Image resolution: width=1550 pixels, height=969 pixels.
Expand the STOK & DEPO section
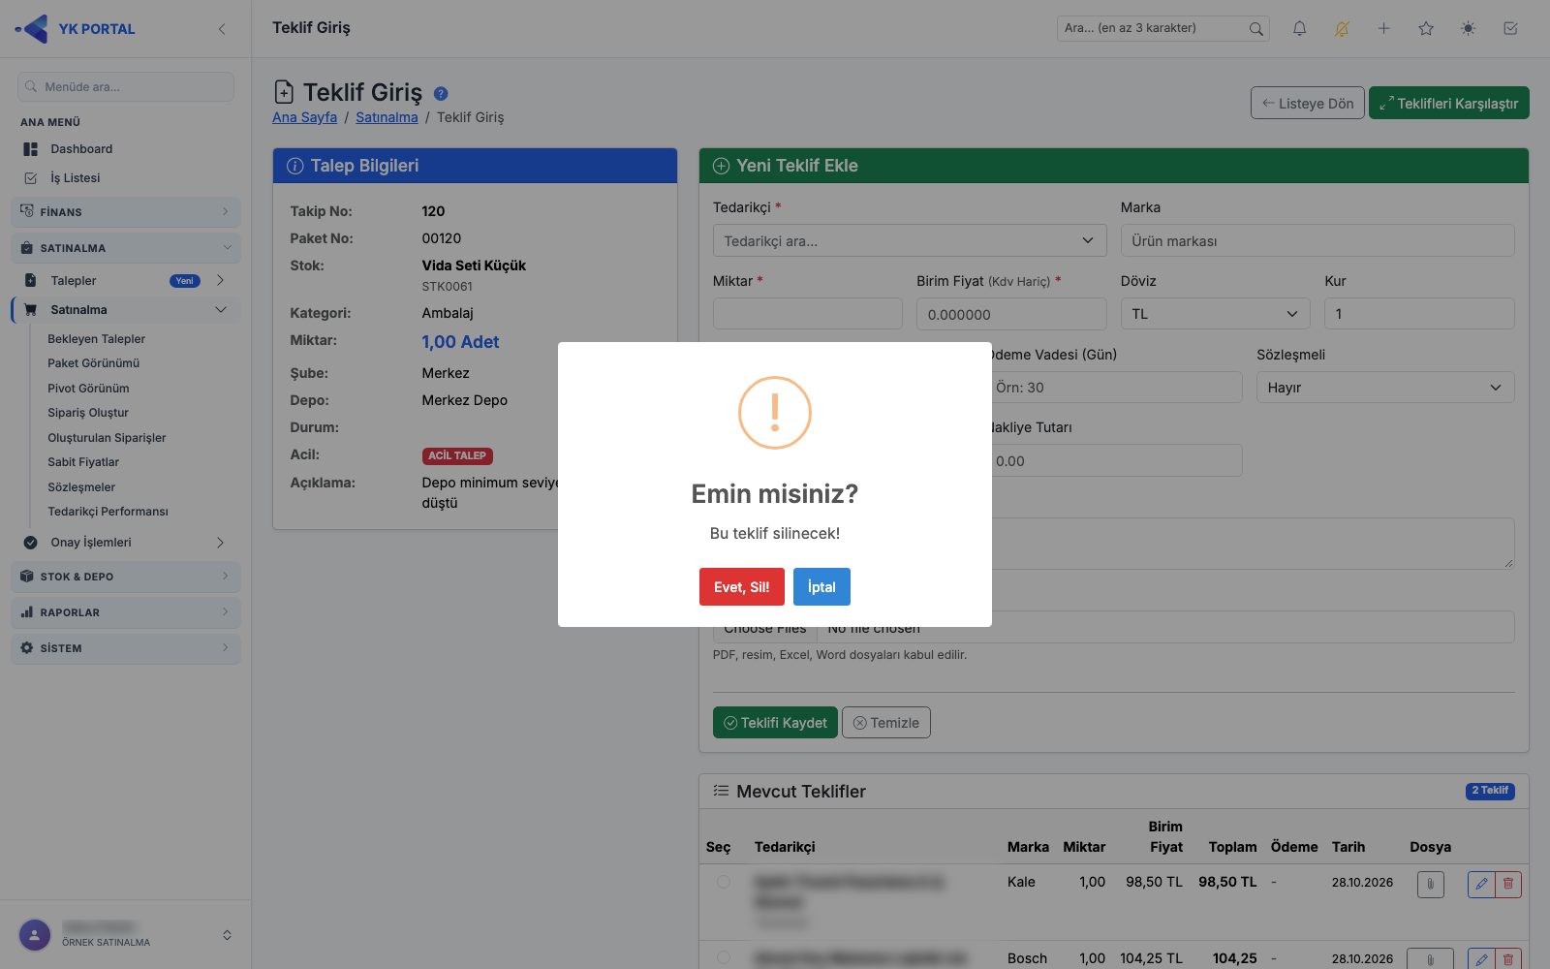126,577
